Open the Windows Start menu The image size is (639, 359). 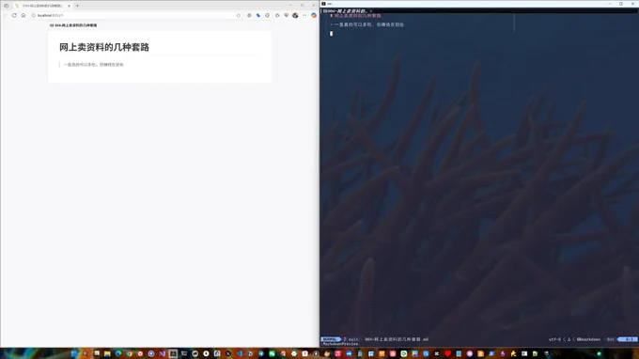coord(74,353)
